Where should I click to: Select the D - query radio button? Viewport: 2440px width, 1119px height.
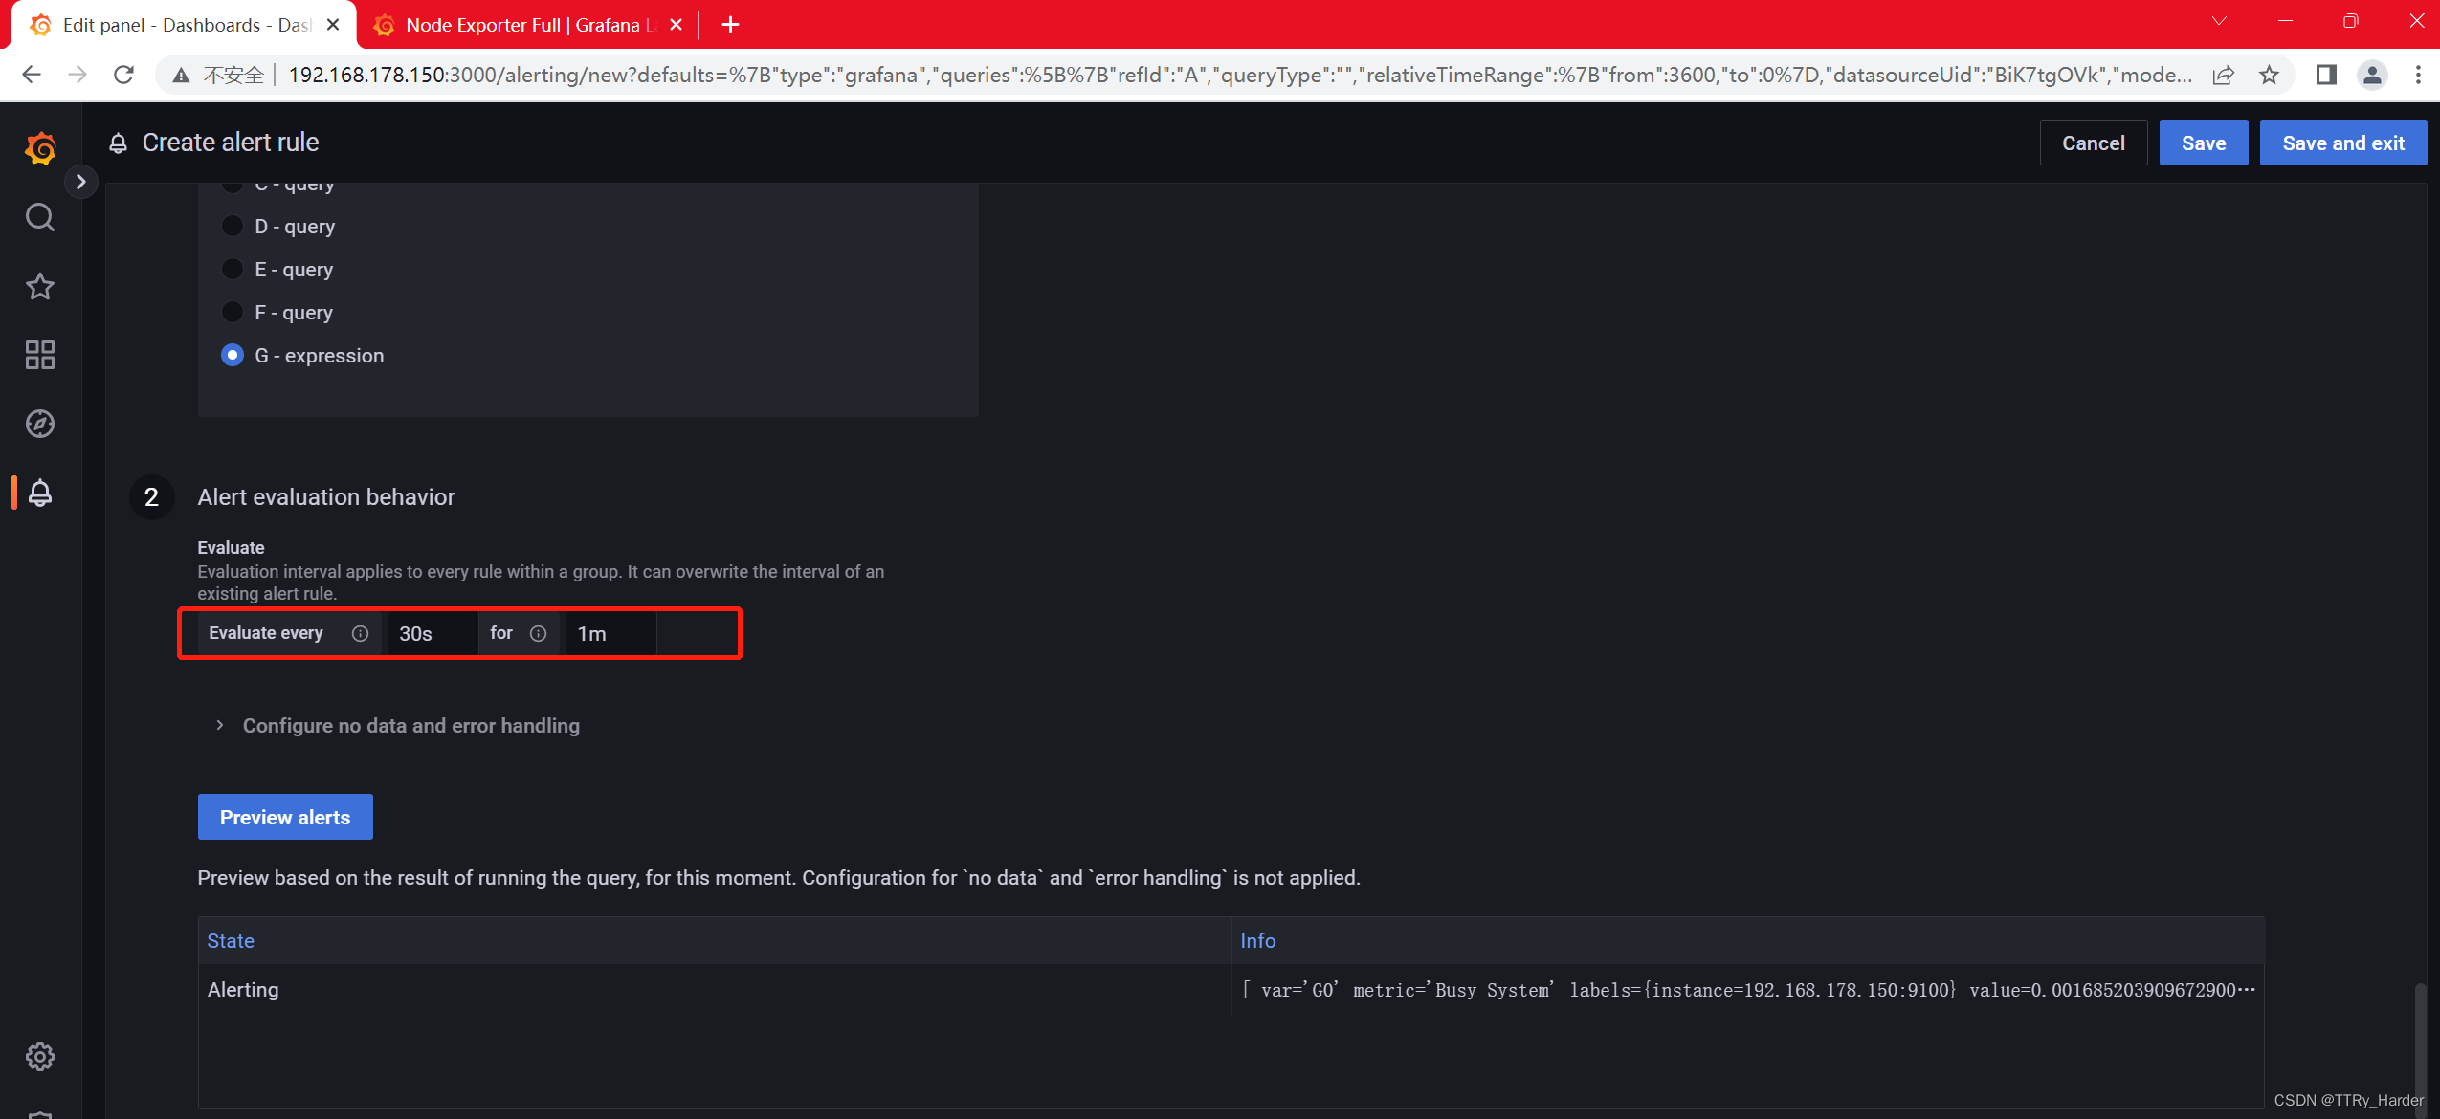tap(229, 226)
